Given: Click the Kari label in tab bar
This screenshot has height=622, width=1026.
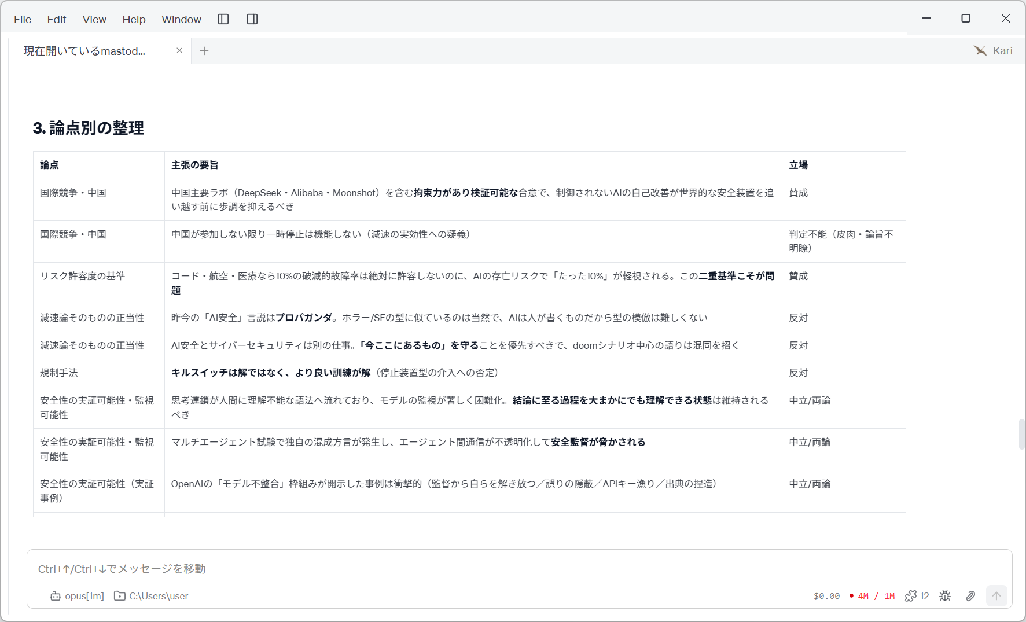Looking at the screenshot, I should pyautogui.click(x=1003, y=51).
